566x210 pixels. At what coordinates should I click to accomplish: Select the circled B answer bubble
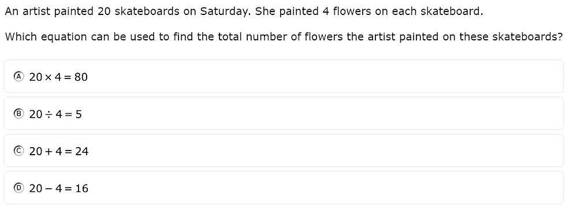tap(18, 114)
